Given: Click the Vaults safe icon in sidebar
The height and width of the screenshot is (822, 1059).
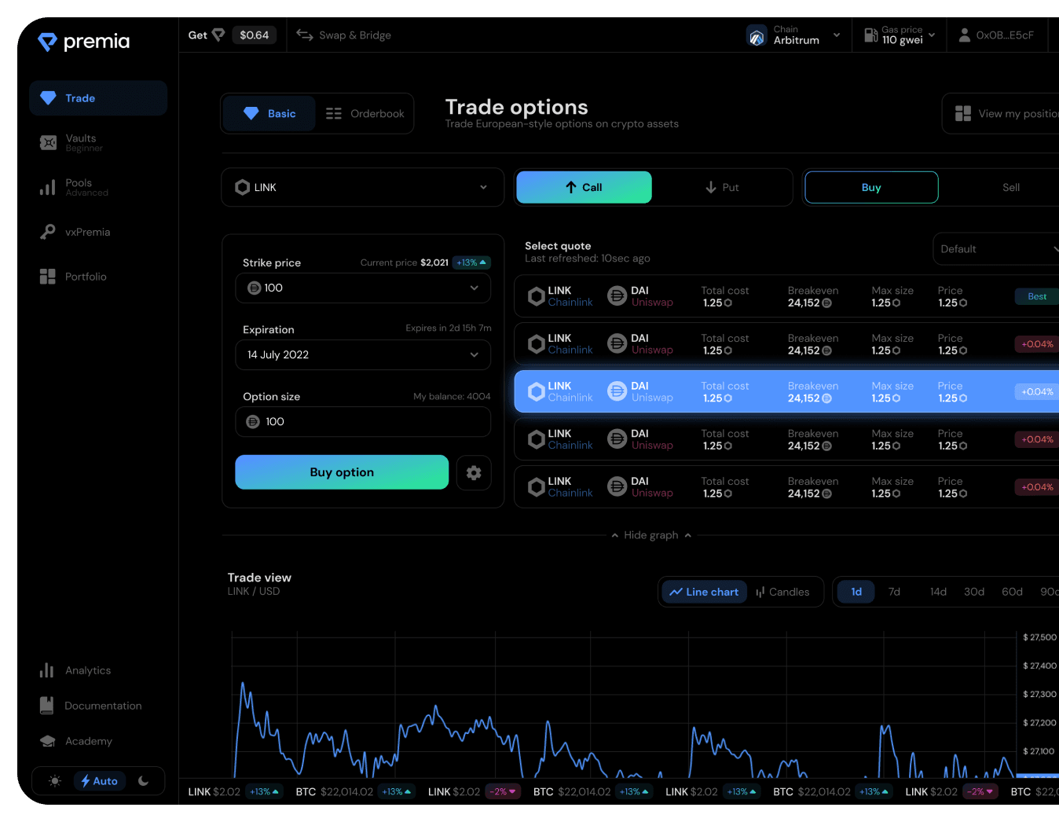Looking at the screenshot, I should (48, 142).
